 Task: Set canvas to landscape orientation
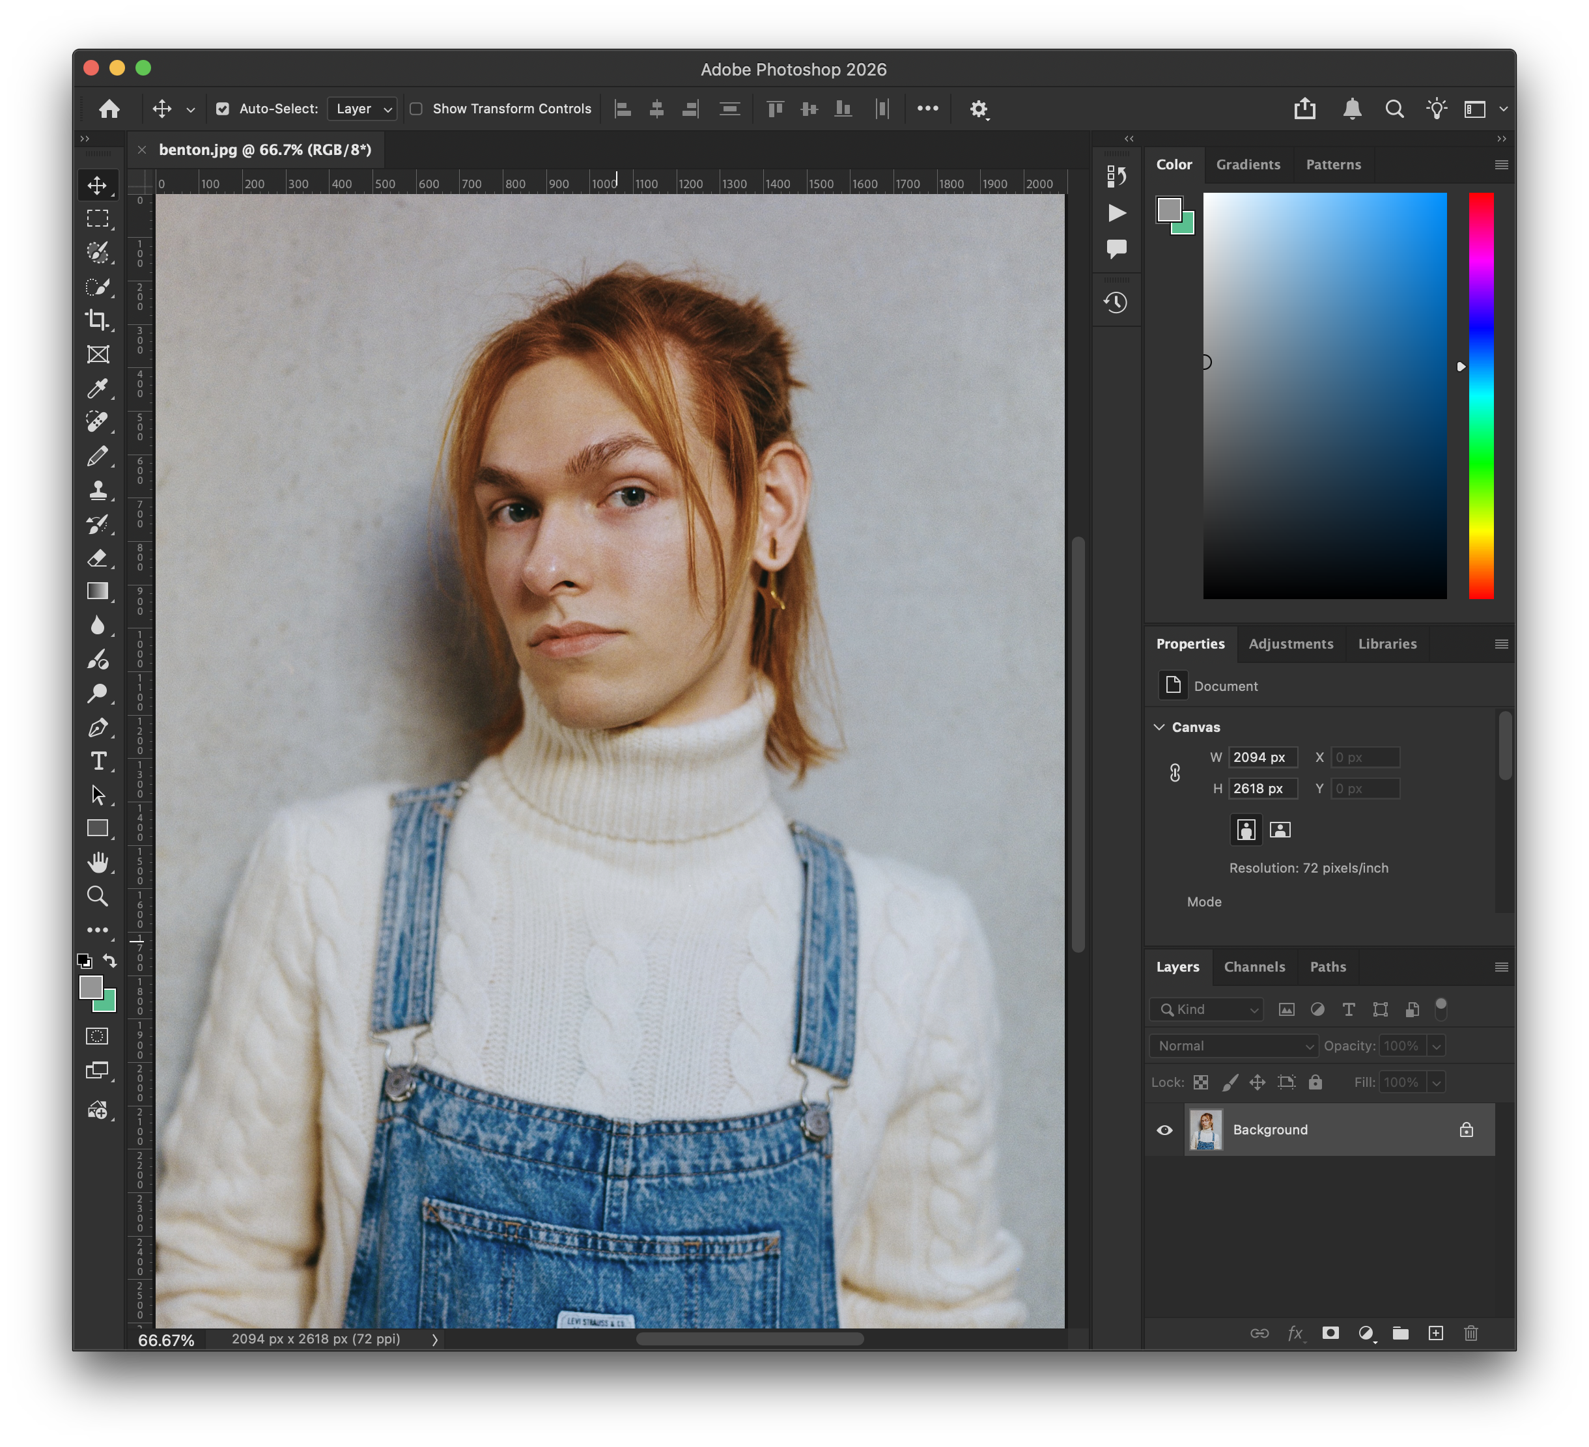(x=1280, y=829)
